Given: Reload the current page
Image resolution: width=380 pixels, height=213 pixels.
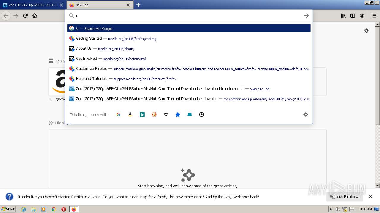Looking at the screenshot, I should [x=25, y=16].
